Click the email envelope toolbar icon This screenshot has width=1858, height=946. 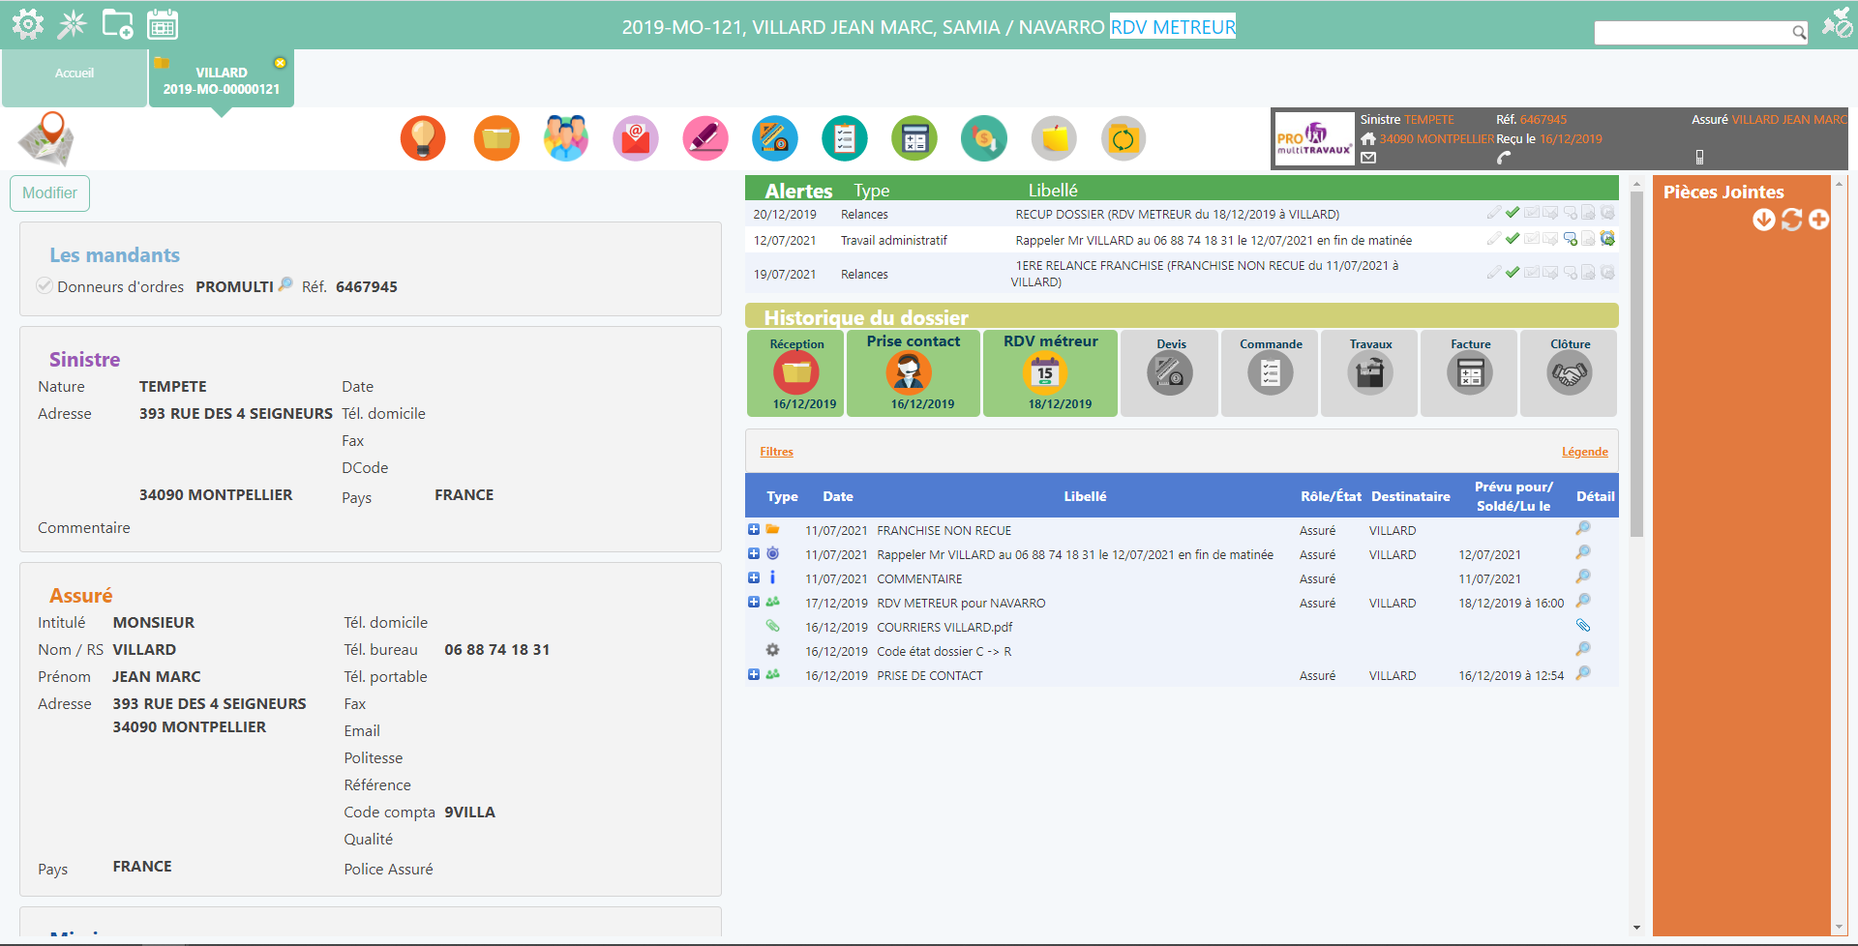point(635,139)
